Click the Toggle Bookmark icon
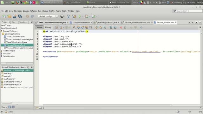Screen dimensions: 203x114 tap(105, 28)
